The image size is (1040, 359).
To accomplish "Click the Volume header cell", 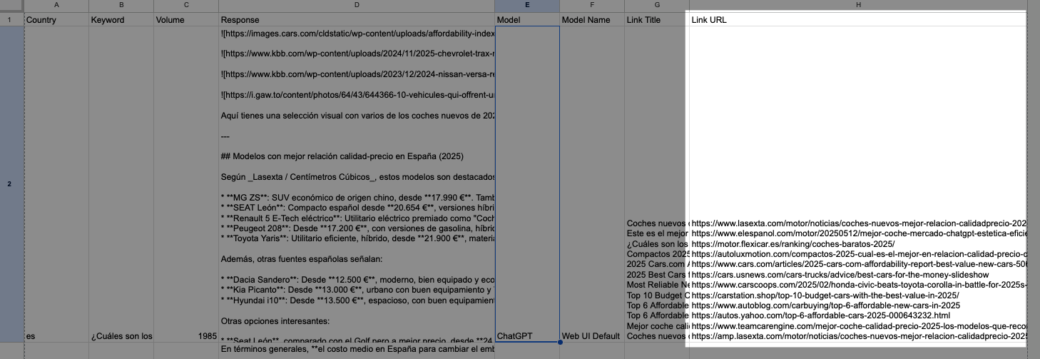I will tap(185, 20).
